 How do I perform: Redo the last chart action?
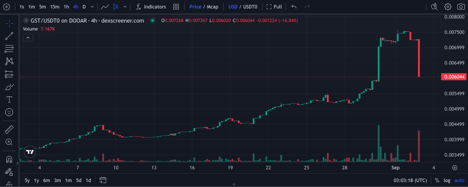point(307,7)
